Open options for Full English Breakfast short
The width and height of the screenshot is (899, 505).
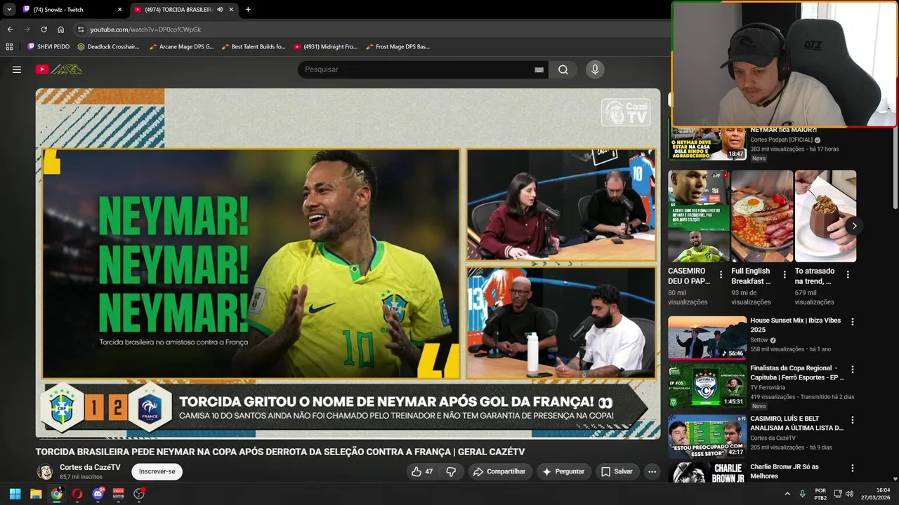(784, 275)
